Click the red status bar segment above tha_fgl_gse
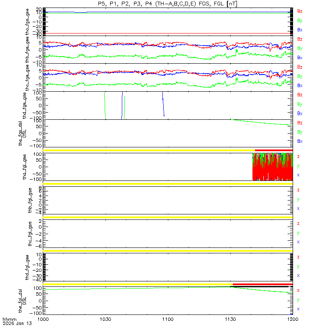This screenshot has height=335, width=314. click(x=274, y=150)
